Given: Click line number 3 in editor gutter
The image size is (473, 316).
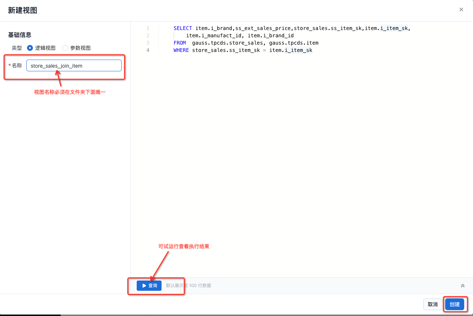Looking at the screenshot, I should [x=148, y=43].
